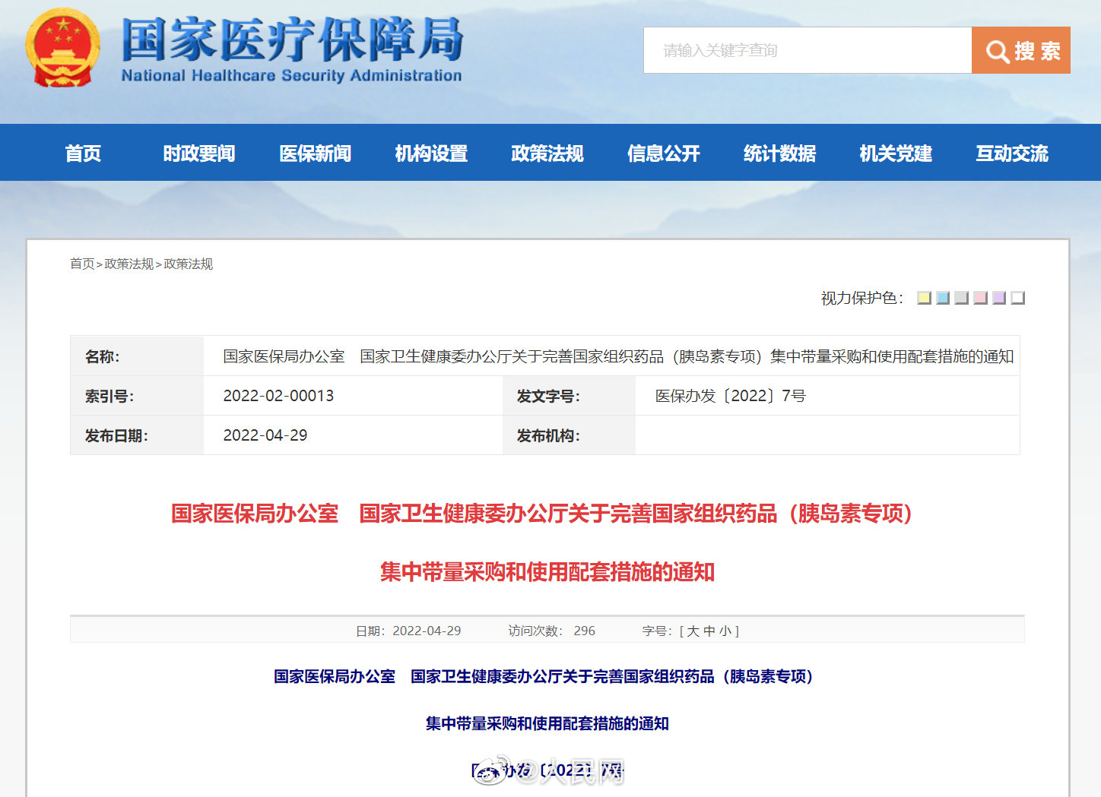Open the 互动交流 navigation item
1101x797 pixels.
pyautogui.click(x=1012, y=153)
